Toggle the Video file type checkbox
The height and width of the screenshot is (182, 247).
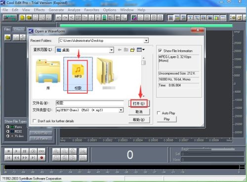click(7, 136)
